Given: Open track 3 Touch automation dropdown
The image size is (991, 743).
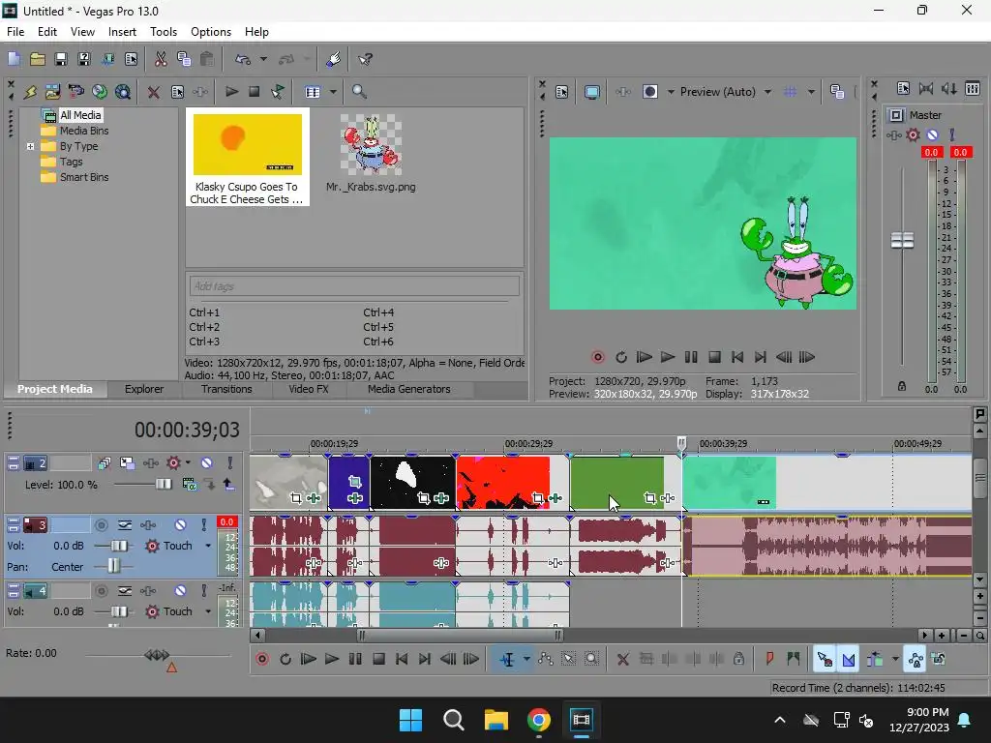Looking at the screenshot, I should (x=208, y=546).
